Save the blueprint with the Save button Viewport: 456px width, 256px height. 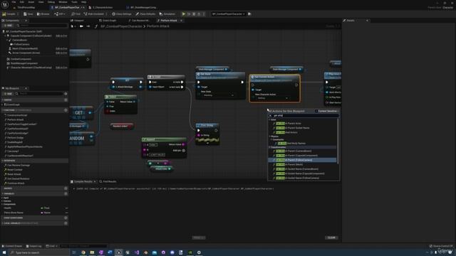[x=28, y=14]
